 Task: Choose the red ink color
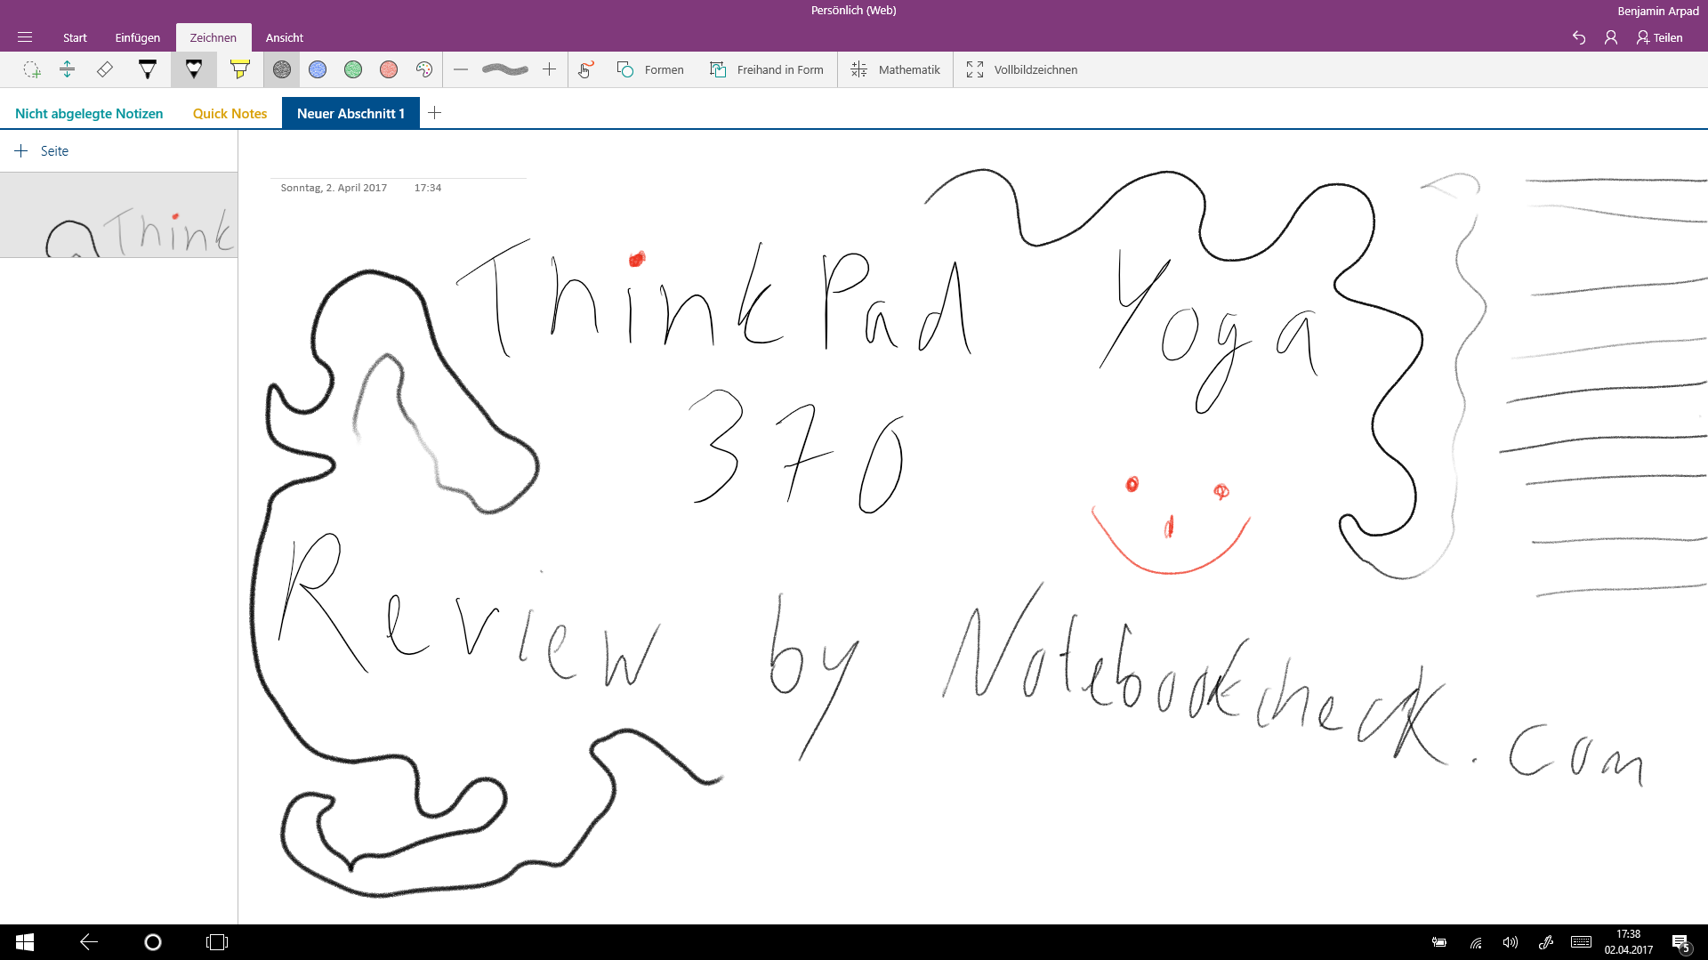(389, 69)
